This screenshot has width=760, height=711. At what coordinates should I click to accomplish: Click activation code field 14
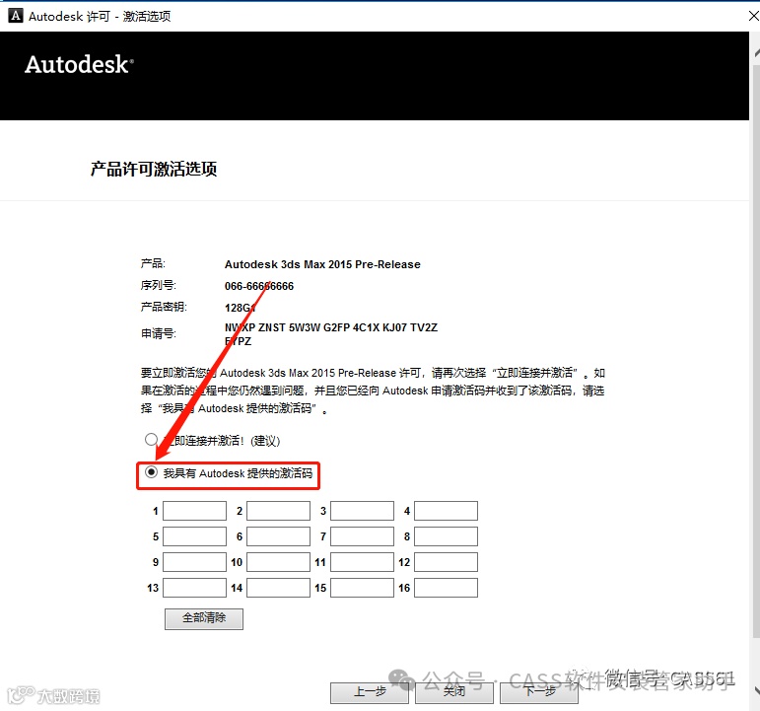pyautogui.click(x=278, y=588)
